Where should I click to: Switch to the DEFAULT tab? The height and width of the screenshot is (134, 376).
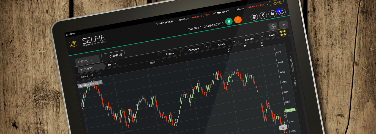pos(87,61)
